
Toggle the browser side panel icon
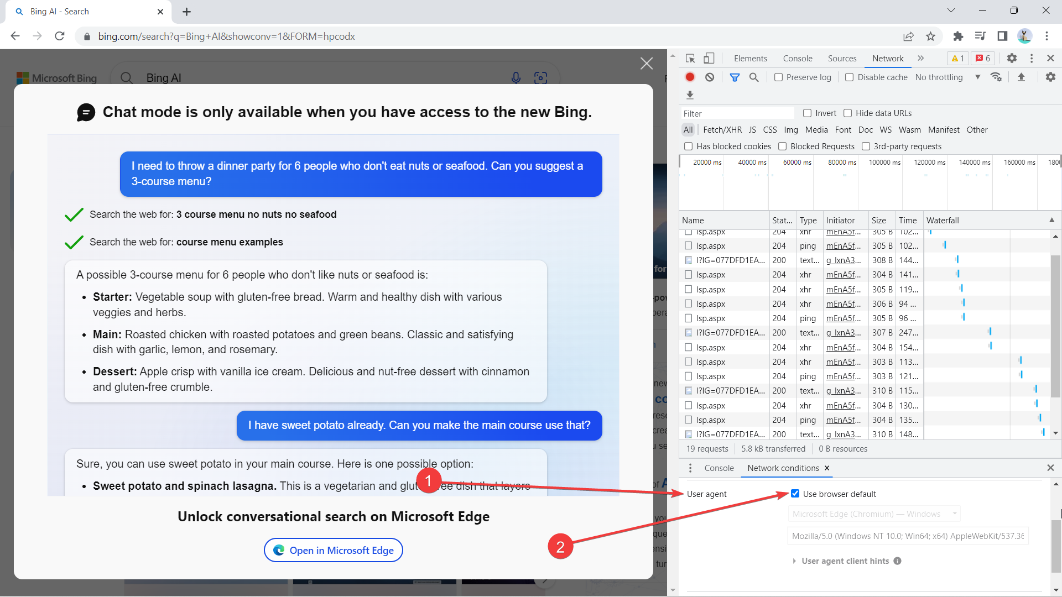(x=1002, y=36)
